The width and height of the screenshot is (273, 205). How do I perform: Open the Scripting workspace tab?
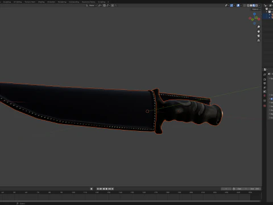[102, 2]
